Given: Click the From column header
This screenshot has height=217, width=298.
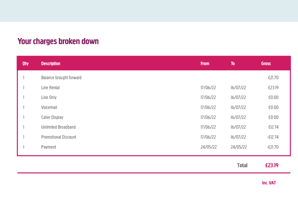Looking at the screenshot, I should [205, 63].
